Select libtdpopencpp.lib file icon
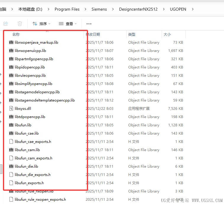Viewport: 224px width, 204px height. coord(11,117)
